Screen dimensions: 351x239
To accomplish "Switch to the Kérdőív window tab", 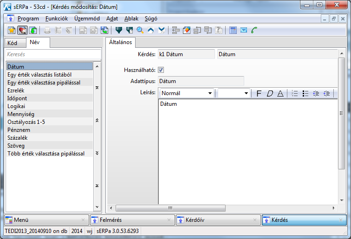I will [x=218, y=220].
